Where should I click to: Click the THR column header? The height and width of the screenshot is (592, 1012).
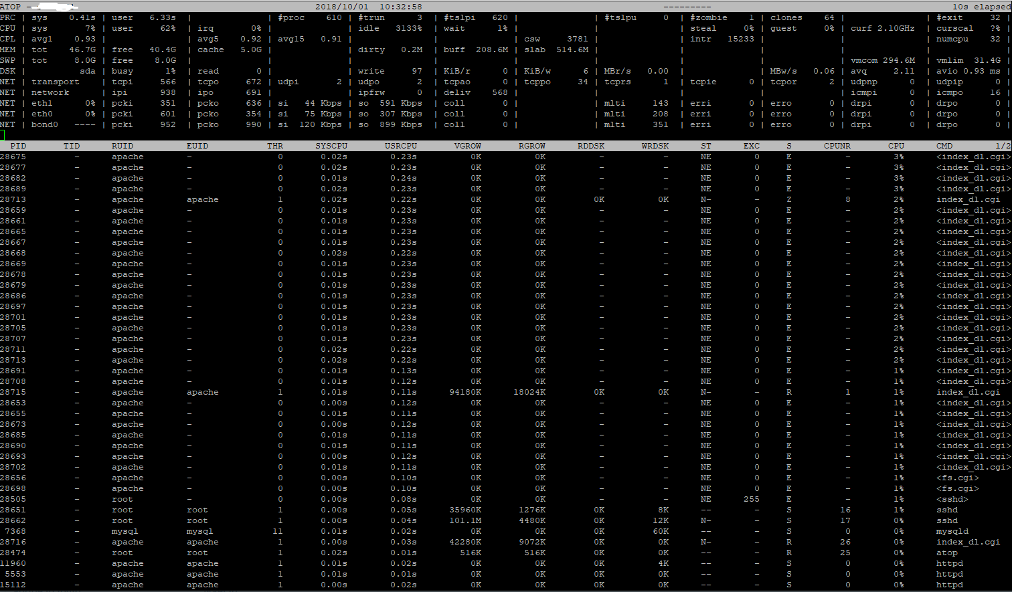[x=275, y=146]
